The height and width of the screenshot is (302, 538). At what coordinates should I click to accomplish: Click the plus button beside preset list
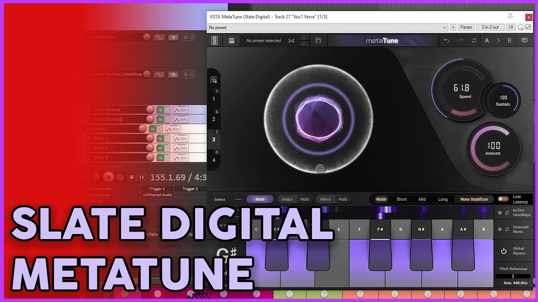pyautogui.click(x=453, y=27)
